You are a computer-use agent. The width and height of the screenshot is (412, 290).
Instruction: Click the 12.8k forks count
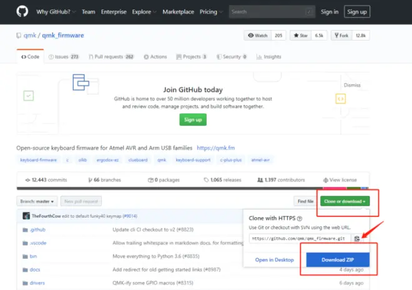point(361,36)
